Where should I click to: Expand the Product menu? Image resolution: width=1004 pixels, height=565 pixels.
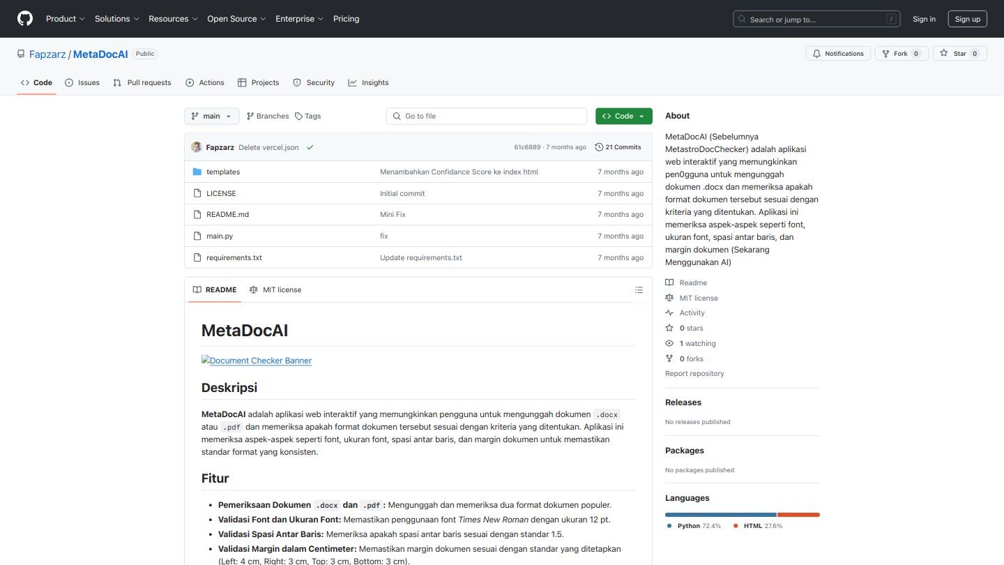[x=66, y=19]
